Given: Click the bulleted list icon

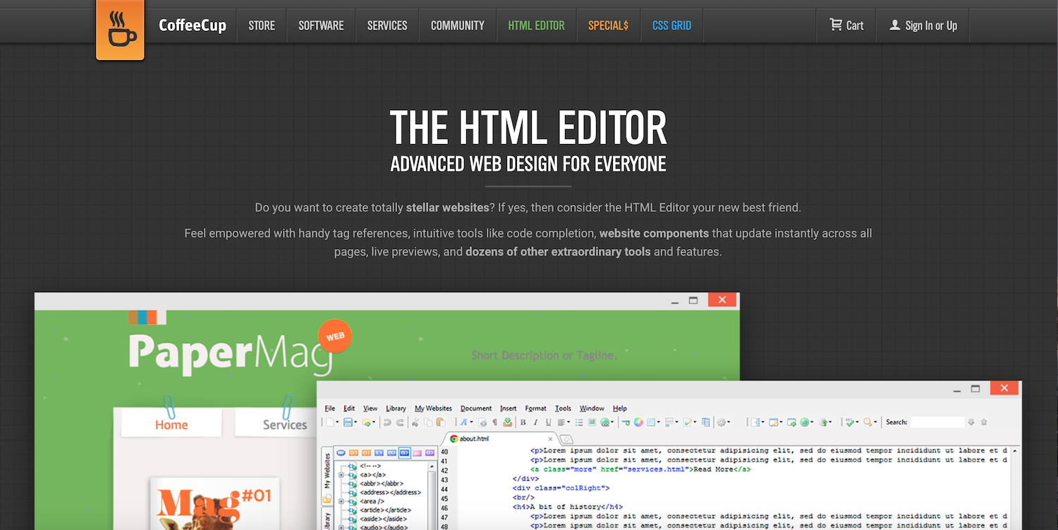Looking at the screenshot, I should 579,422.
